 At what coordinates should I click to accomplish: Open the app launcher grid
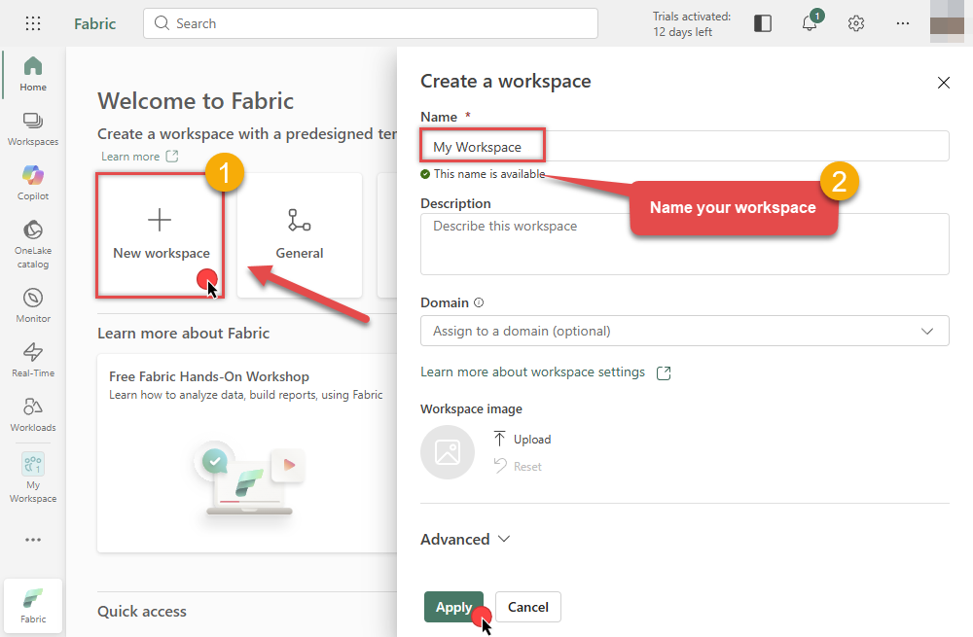pos(32,22)
